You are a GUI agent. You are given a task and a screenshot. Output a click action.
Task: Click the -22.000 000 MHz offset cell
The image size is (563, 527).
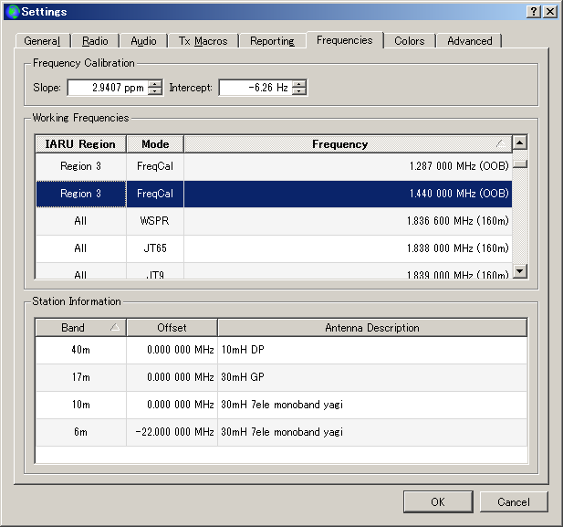(172, 432)
